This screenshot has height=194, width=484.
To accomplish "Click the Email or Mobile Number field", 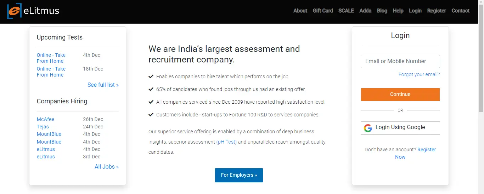I will pyautogui.click(x=400, y=61).
